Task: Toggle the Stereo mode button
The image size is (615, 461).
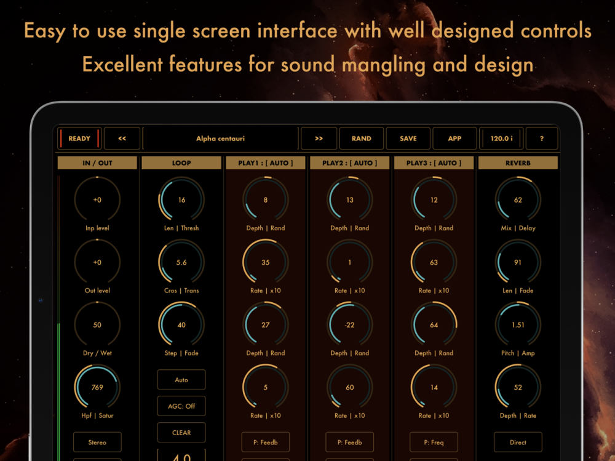Action: 97,442
